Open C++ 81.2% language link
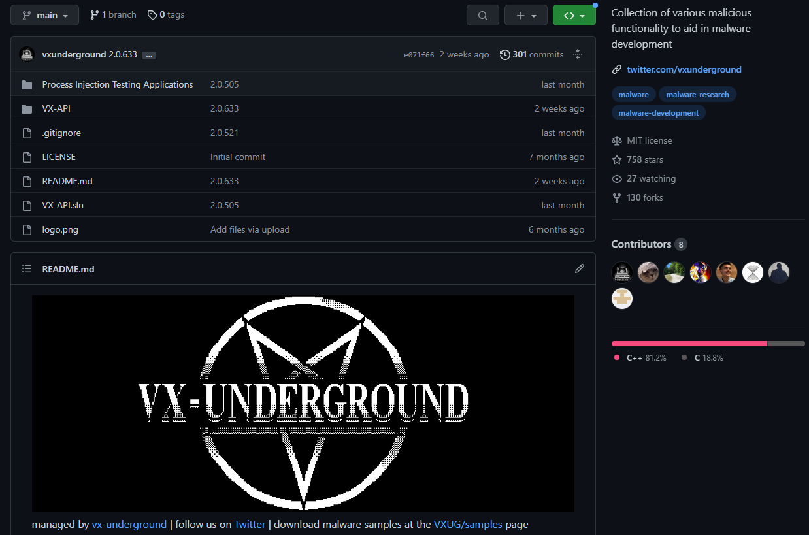Screen dimensions: 809x535 pyautogui.click(x=640, y=357)
